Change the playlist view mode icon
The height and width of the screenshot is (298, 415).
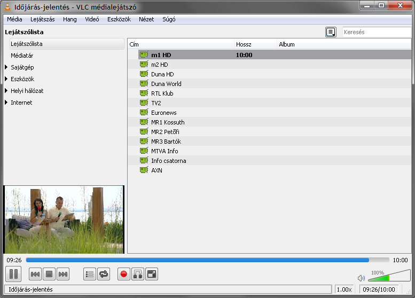point(331,32)
